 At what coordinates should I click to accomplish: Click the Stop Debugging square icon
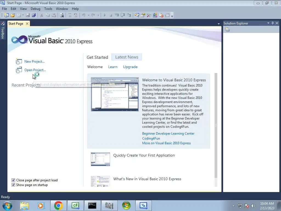(111, 15)
